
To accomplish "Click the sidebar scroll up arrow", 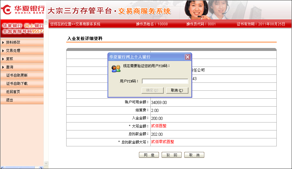I will (x=46, y=22).
